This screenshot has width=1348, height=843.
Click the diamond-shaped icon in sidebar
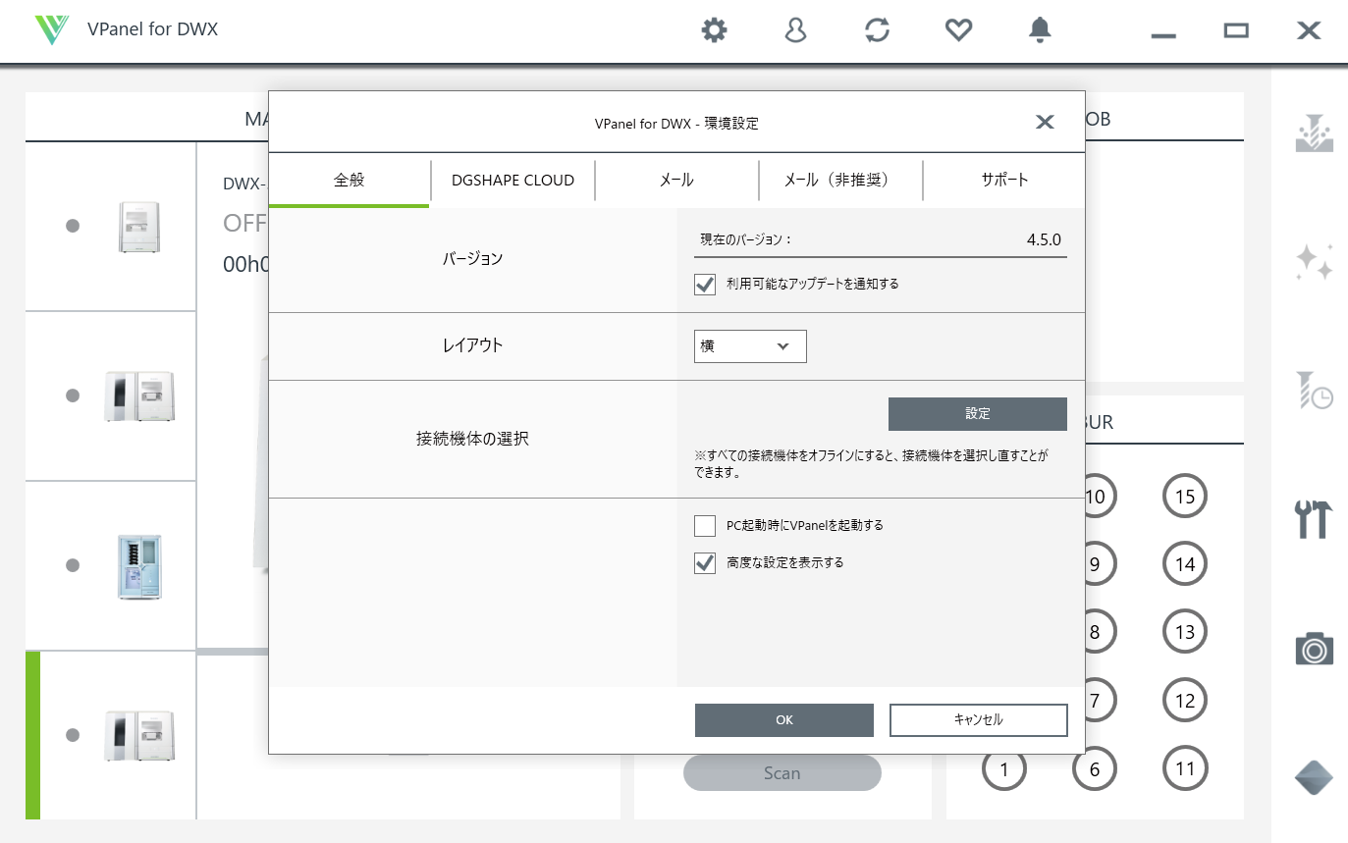pyautogui.click(x=1314, y=777)
